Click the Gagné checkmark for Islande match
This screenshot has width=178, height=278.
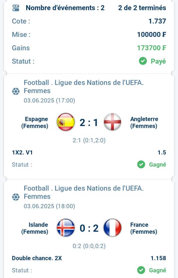(x=141, y=270)
